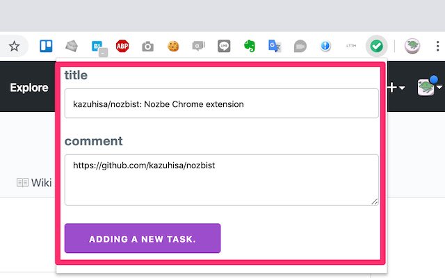Open the Hatena Bookmark B! extension
445x278 pixels.
(x=99, y=48)
